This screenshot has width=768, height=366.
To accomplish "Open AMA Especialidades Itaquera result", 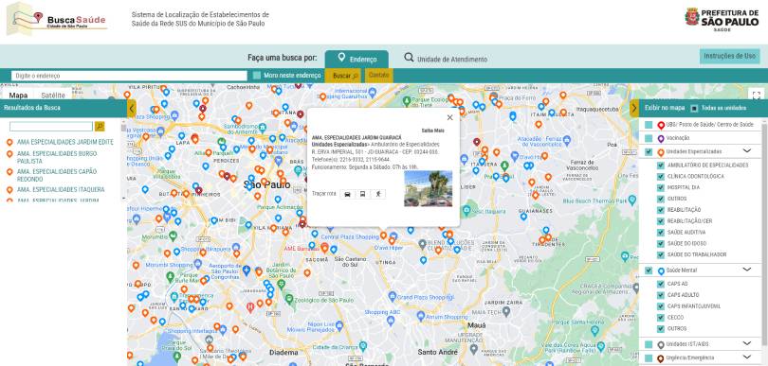I will [61, 189].
